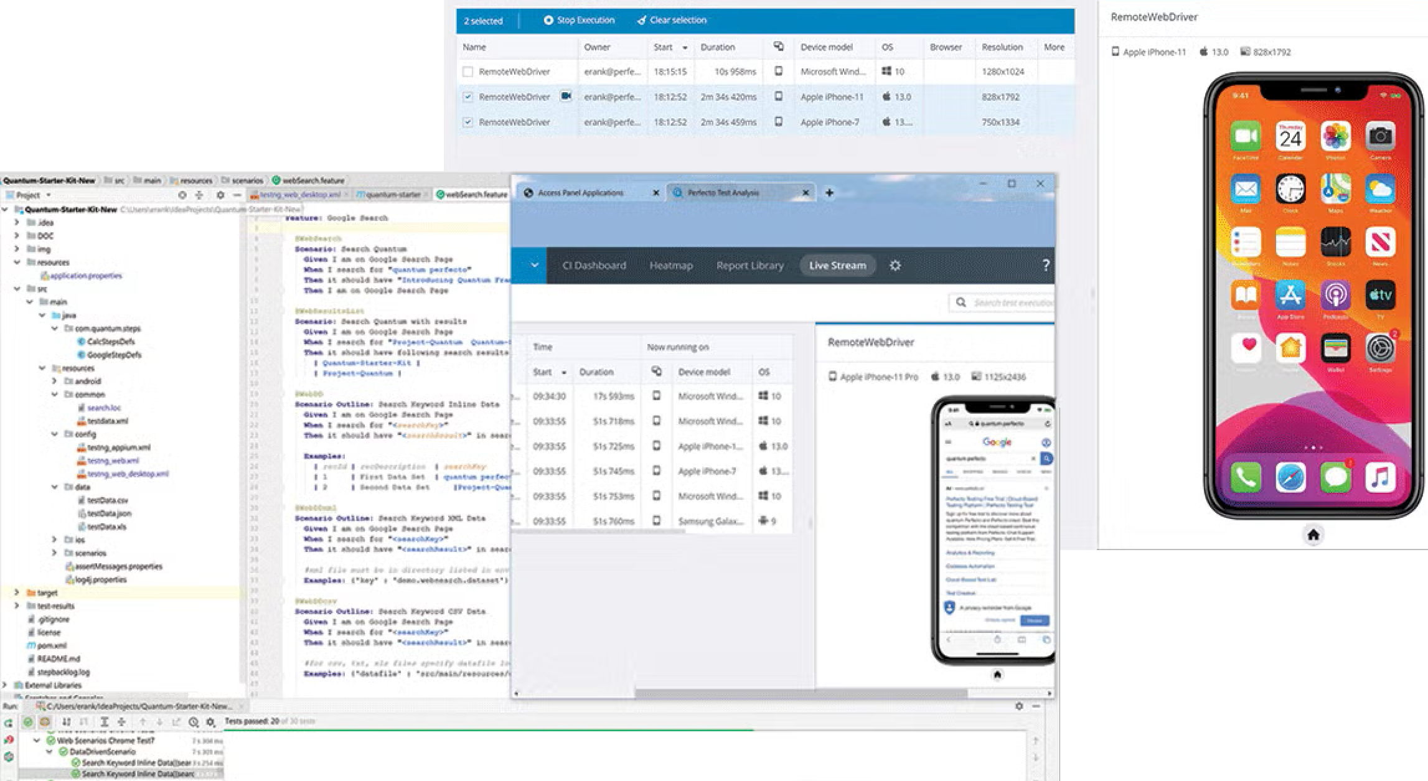Click the Stop Execution button
The width and height of the screenshot is (1428, 781).
(x=579, y=21)
